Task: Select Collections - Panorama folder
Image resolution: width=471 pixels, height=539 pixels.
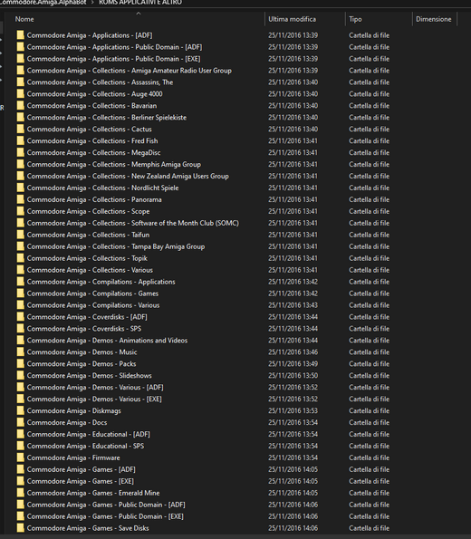Action: click(x=94, y=199)
